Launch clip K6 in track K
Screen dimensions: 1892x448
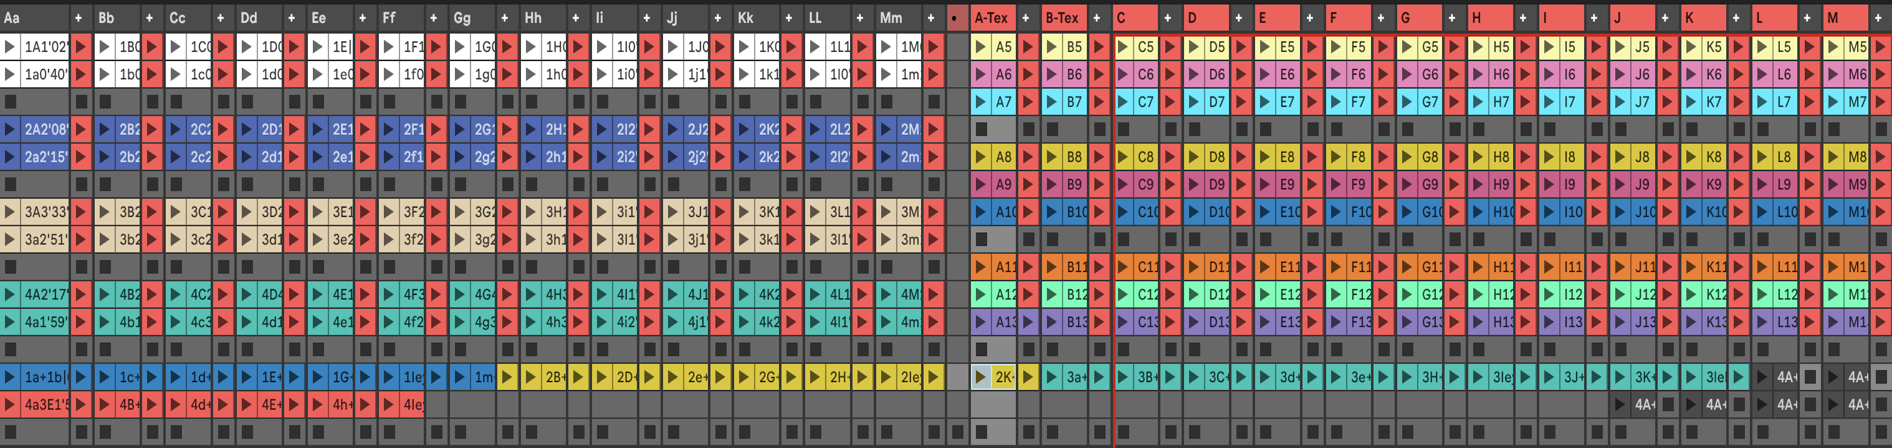1691,75
